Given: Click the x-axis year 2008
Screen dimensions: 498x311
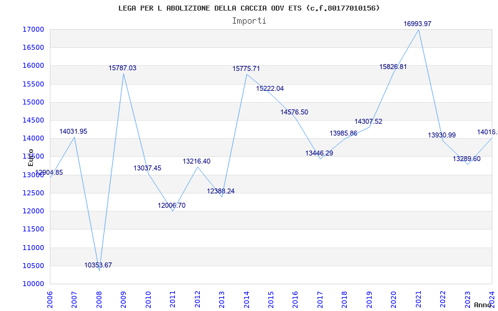Looking at the screenshot, I should pyautogui.click(x=99, y=299).
